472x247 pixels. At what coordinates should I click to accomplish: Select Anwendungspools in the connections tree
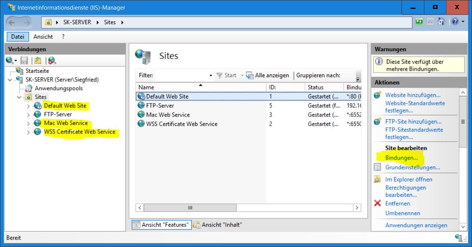pyautogui.click(x=58, y=88)
